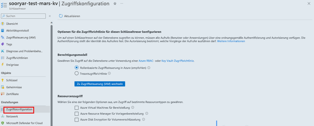The width and height of the screenshot is (314, 126).
Task: Favorite this page with the star icon
Action: pyautogui.click(x=115, y=4)
